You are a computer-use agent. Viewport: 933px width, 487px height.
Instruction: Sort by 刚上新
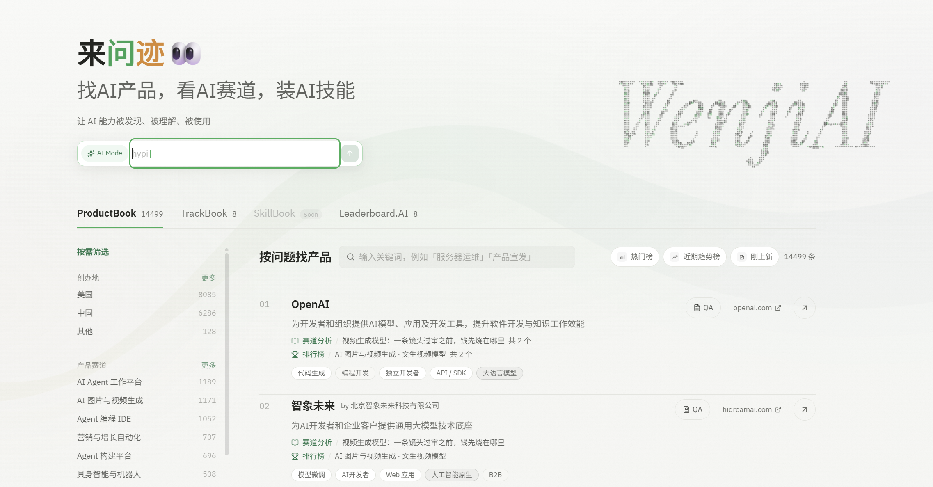click(x=755, y=257)
